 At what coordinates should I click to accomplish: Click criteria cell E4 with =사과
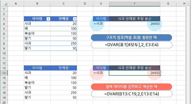(x=101, y=24)
